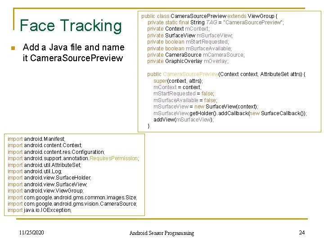Select 'import android.content.Context;' line
The width and height of the screenshot is (324, 243).
45,145
